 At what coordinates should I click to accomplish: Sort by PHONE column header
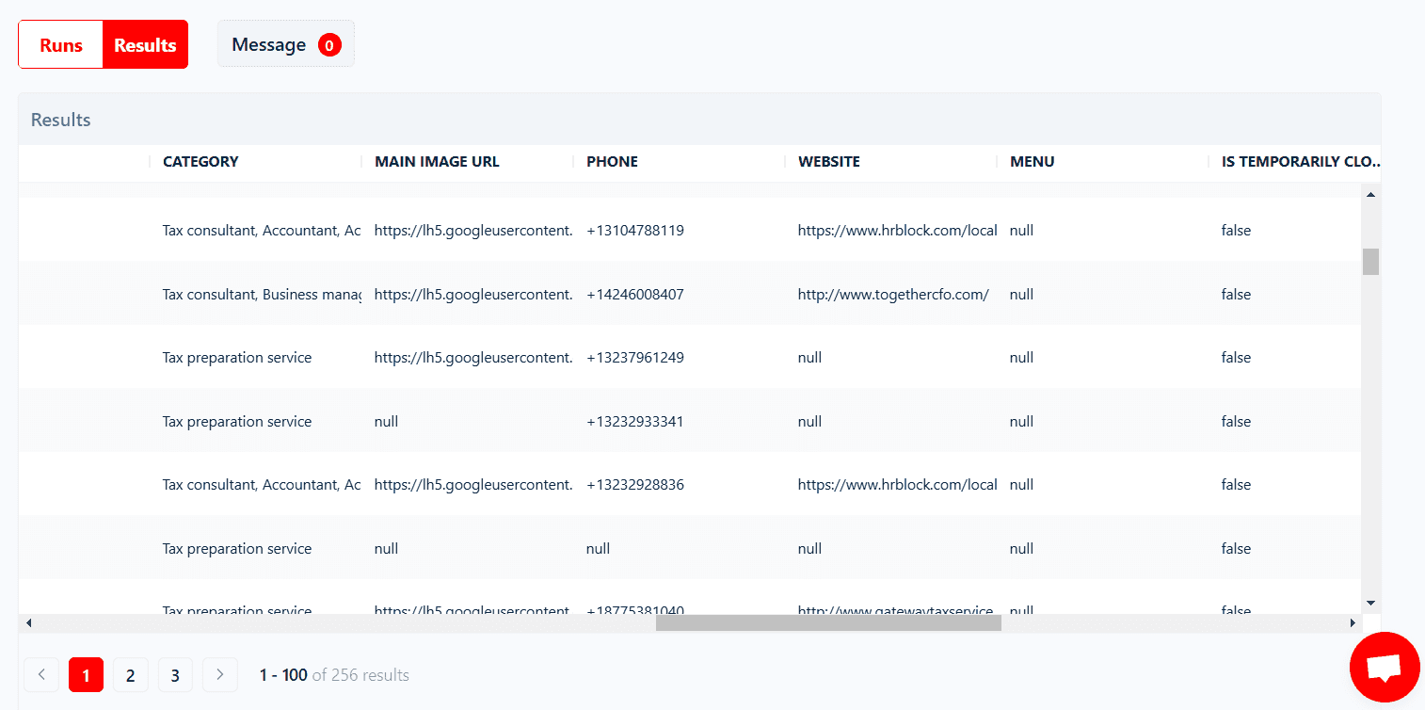[612, 162]
